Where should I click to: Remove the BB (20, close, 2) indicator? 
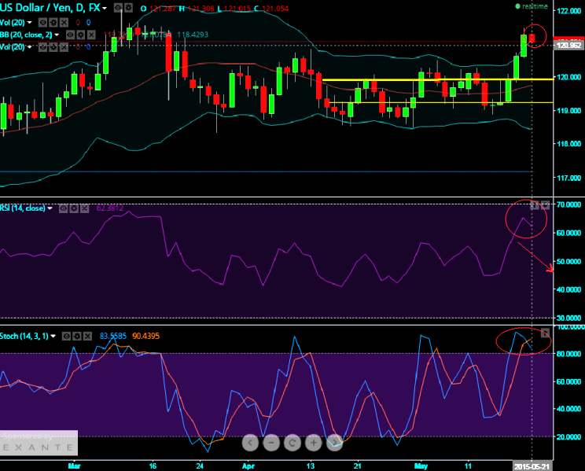coord(91,35)
